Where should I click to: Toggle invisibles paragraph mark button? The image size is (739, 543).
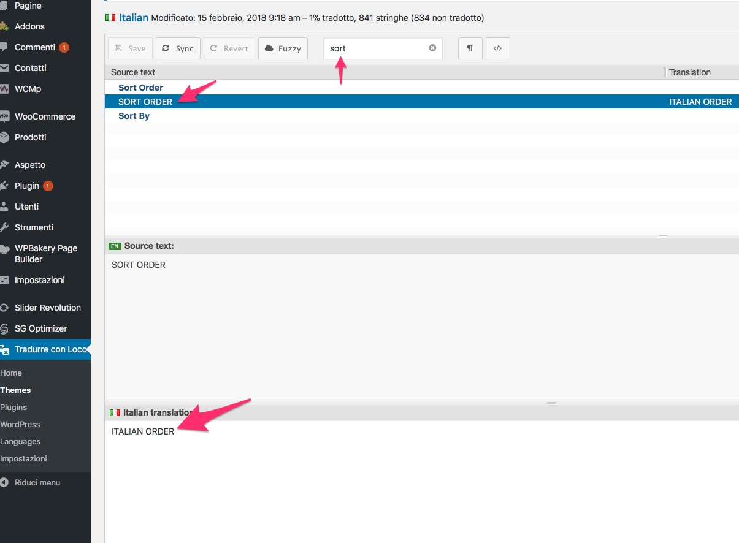[x=470, y=48]
